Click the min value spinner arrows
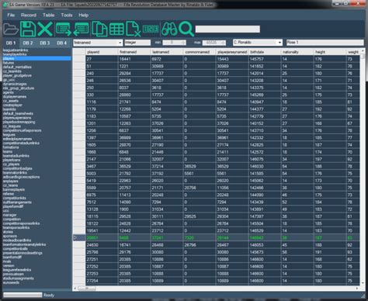 pos(183,43)
